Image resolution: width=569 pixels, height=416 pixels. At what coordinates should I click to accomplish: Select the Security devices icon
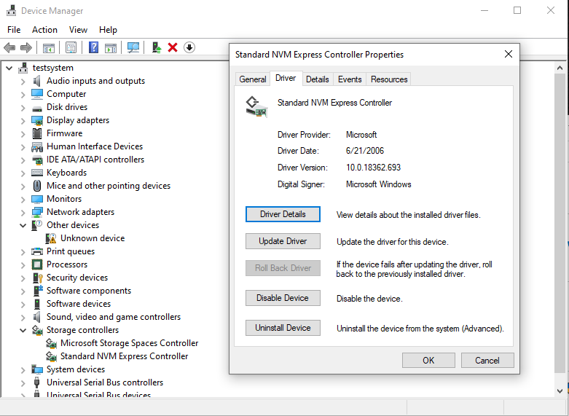pyautogui.click(x=38, y=278)
